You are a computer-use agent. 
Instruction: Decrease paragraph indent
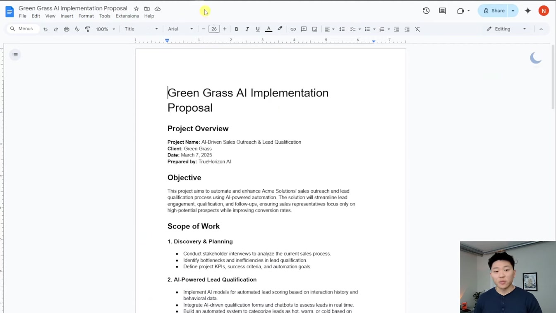click(x=396, y=29)
